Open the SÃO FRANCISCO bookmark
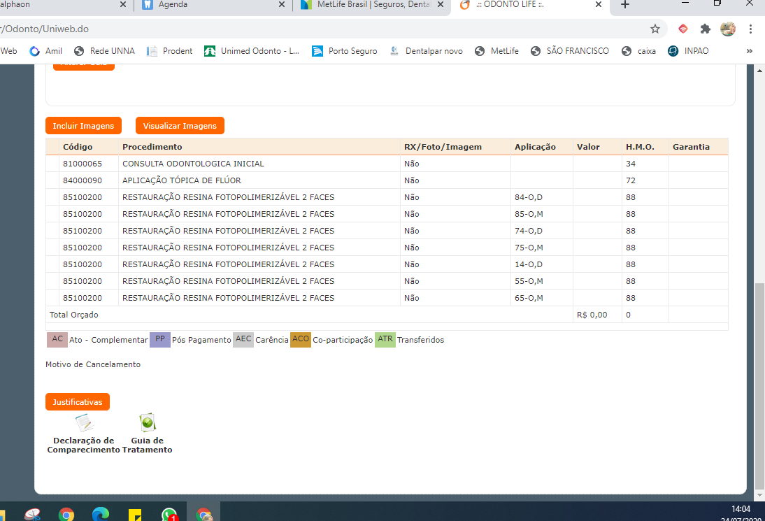 click(570, 51)
